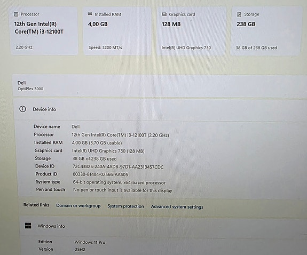This screenshot has width=307, height=255.
Task: Select the 'Windows 11 Pro' edition value
Action: (90, 242)
